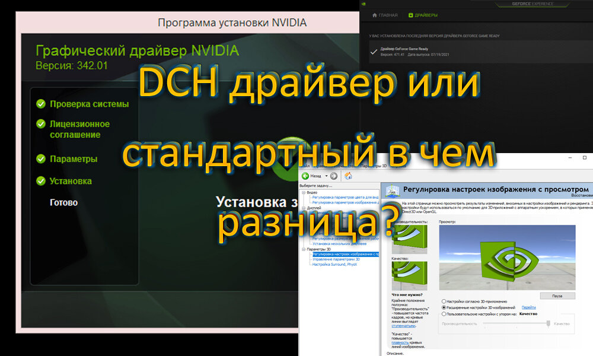The image size is (593, 356).
Task: Click the Производительность preview thumbnail
Action: point(410,239)
